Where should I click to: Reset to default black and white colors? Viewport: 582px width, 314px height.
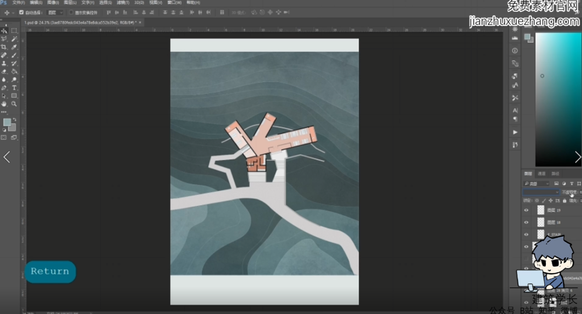click(x=4, y=130)
